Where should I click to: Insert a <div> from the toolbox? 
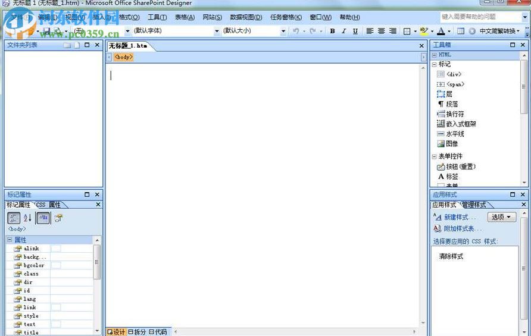click(449, 74)
